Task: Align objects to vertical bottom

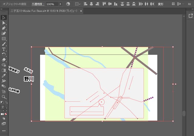Action: coord(115,4)
